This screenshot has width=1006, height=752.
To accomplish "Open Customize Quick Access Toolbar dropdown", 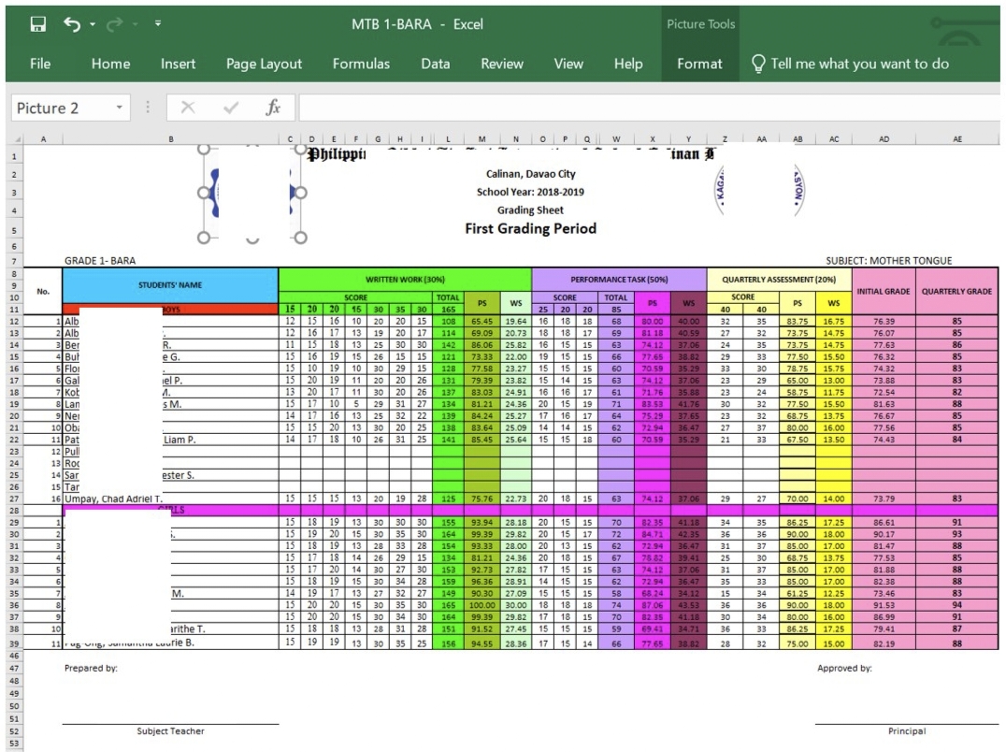I will 158,23.
